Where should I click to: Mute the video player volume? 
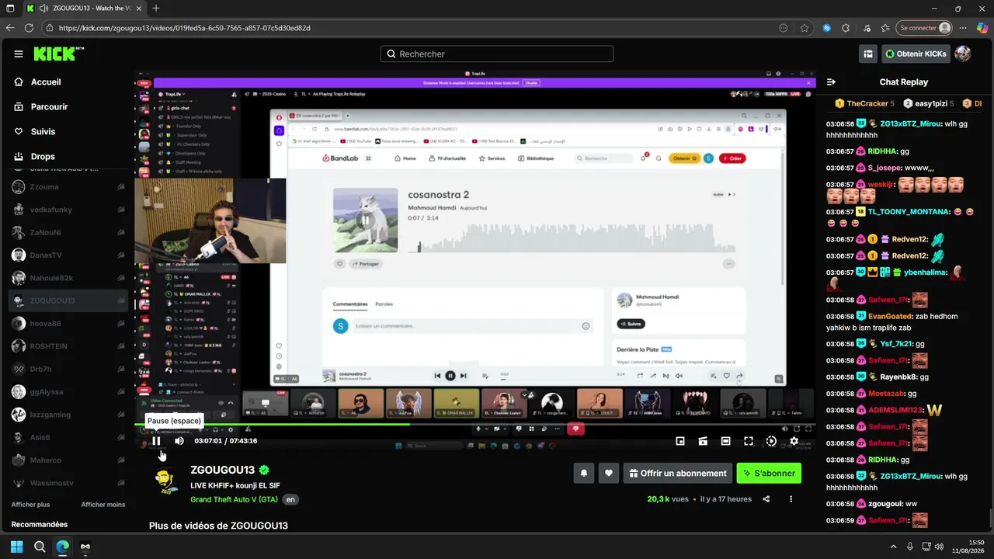click(179, 441)
